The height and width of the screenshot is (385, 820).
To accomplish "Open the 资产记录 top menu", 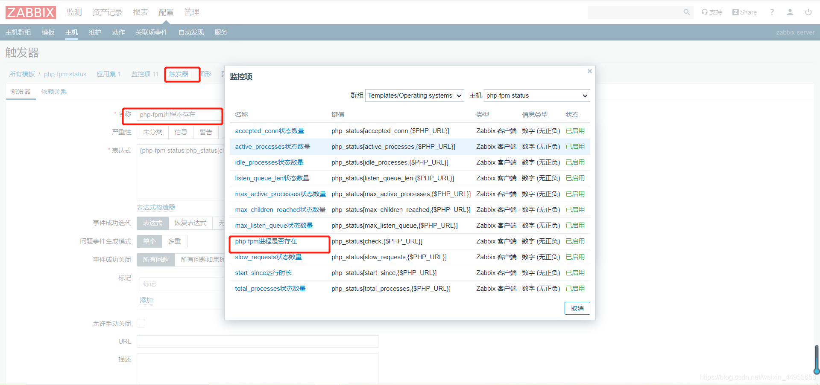I will coord(107,12).
